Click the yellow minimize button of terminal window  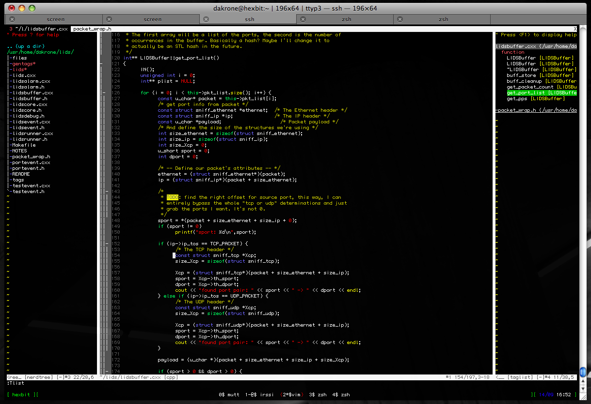pos(21,8)
